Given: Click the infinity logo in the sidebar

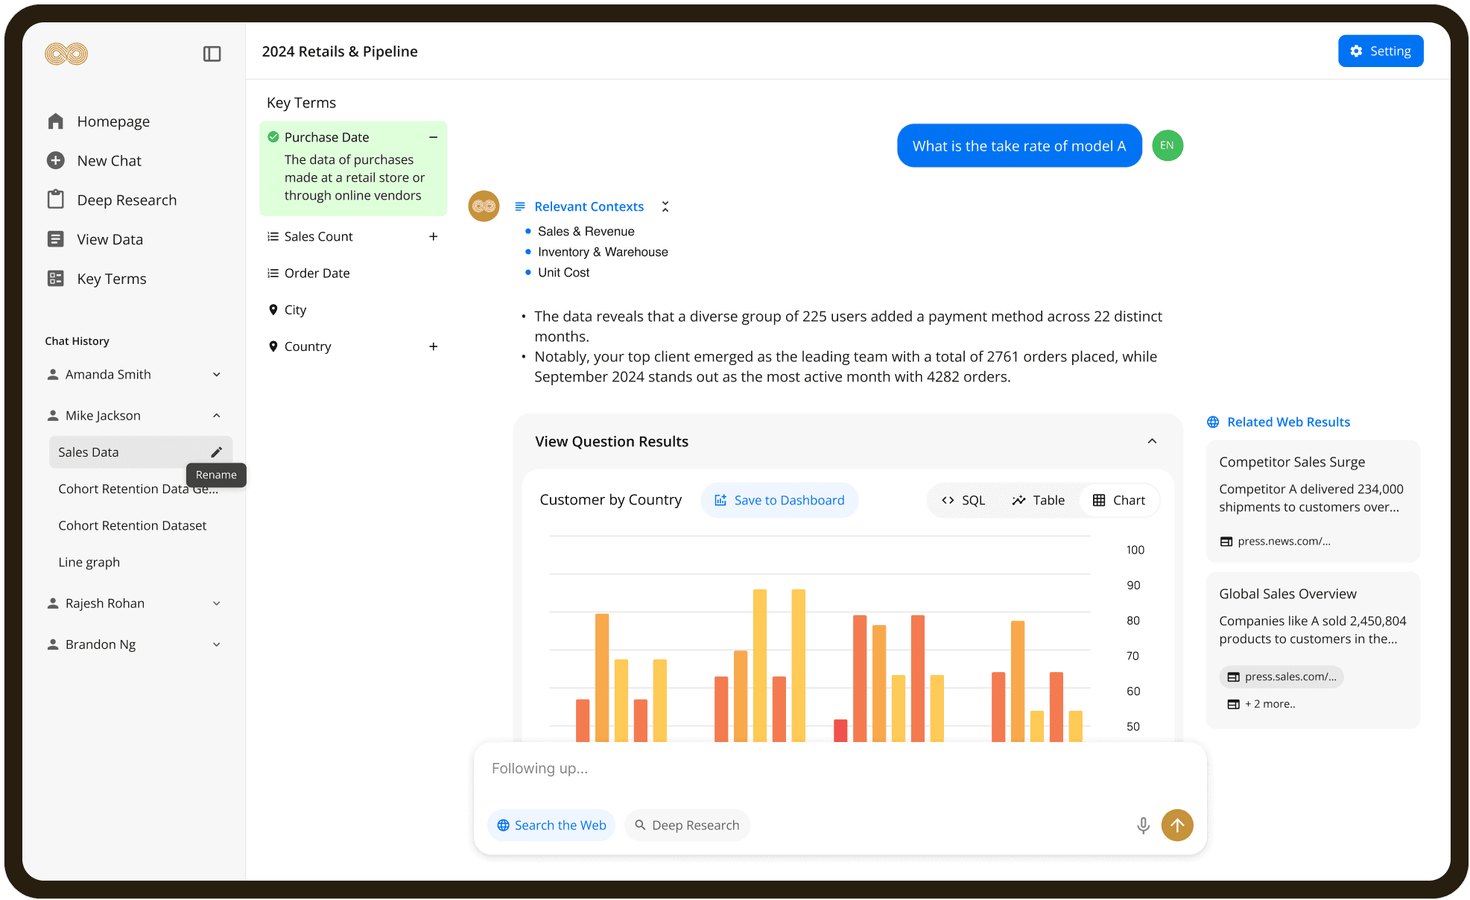Looking at the screenshot, I should [66, 54].
